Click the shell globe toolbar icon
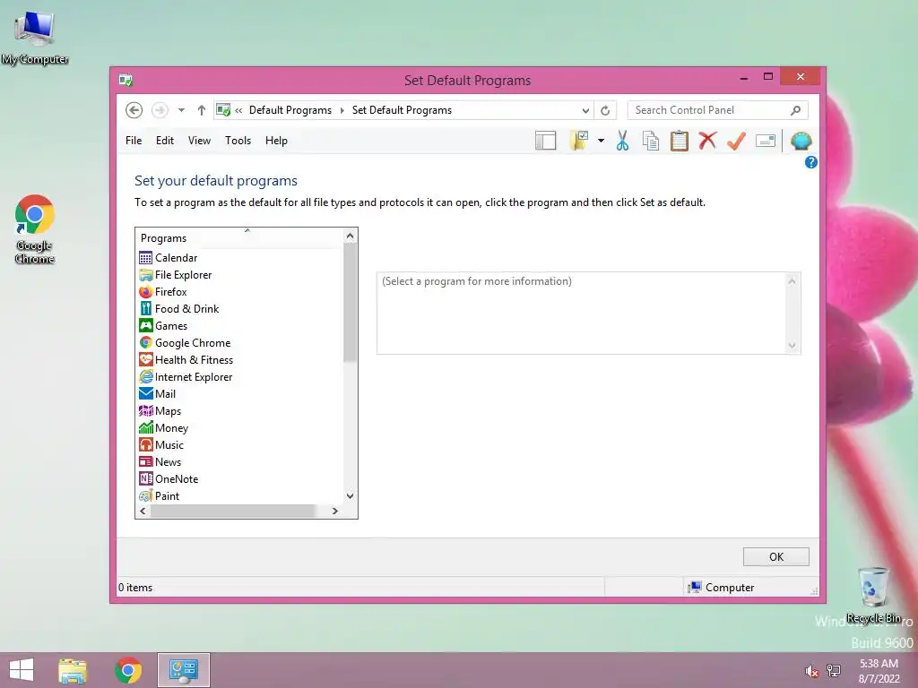The height and width of the screenshot is (688, 918). [801, 141]
